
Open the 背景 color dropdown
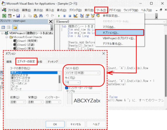[x=35, y=102]
